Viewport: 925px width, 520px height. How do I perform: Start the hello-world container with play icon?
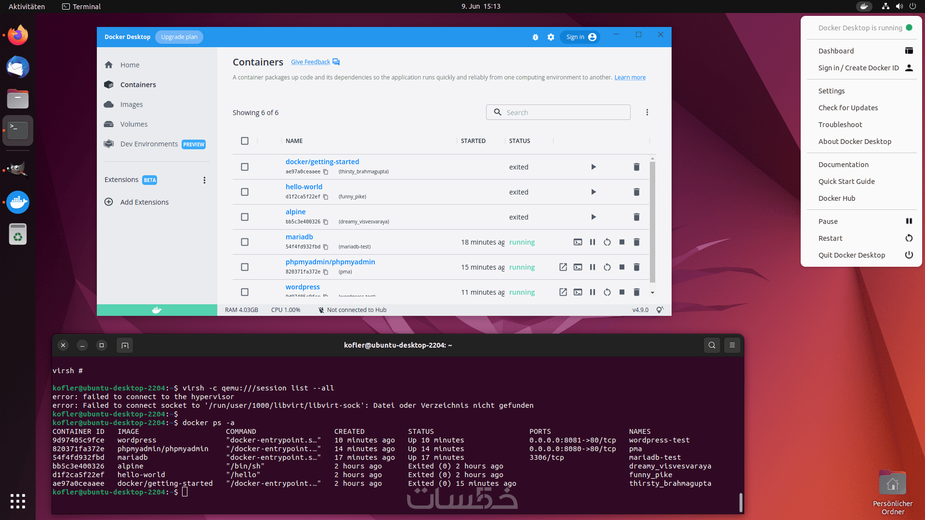[x=594, y=192]
